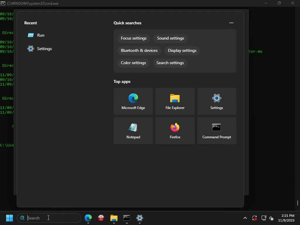
Task: Switch to Command Prompt on the taskbar
Action: click(x=127, y=218)
